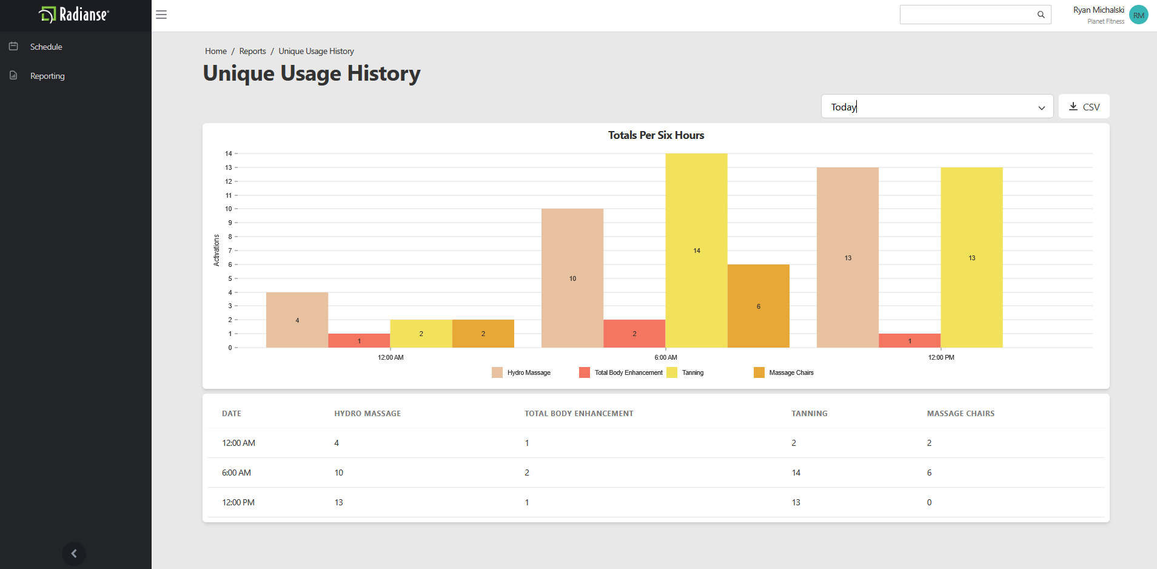Screen dimensions: 1157x569
Task: Open the Today date range dropdown
Action: tap(937, 106)
